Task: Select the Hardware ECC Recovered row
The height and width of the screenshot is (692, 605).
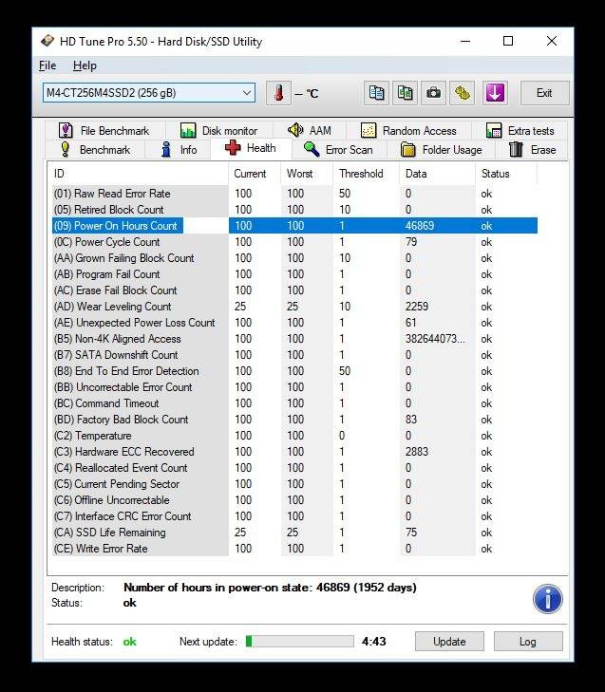Action: tap(294, 452)
